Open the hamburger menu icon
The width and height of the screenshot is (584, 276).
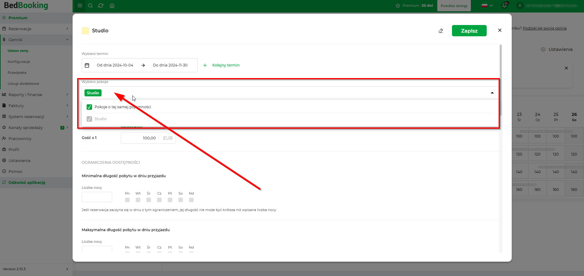coord(80,5)
